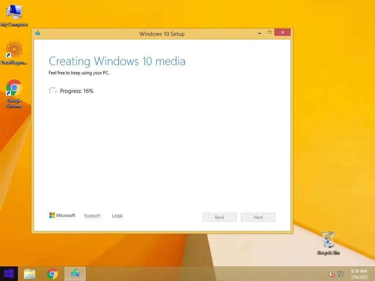This screenshot has height=281, width=375.
Task: Select the DataWagon desktop shortcut
Action: point(14,53)
